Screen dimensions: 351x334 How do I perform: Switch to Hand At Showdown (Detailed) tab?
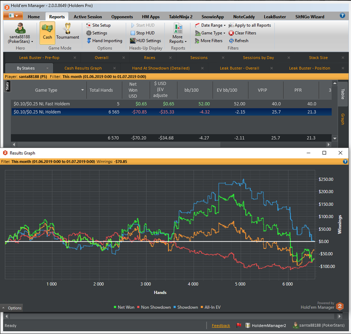click(x=161, y=68)
